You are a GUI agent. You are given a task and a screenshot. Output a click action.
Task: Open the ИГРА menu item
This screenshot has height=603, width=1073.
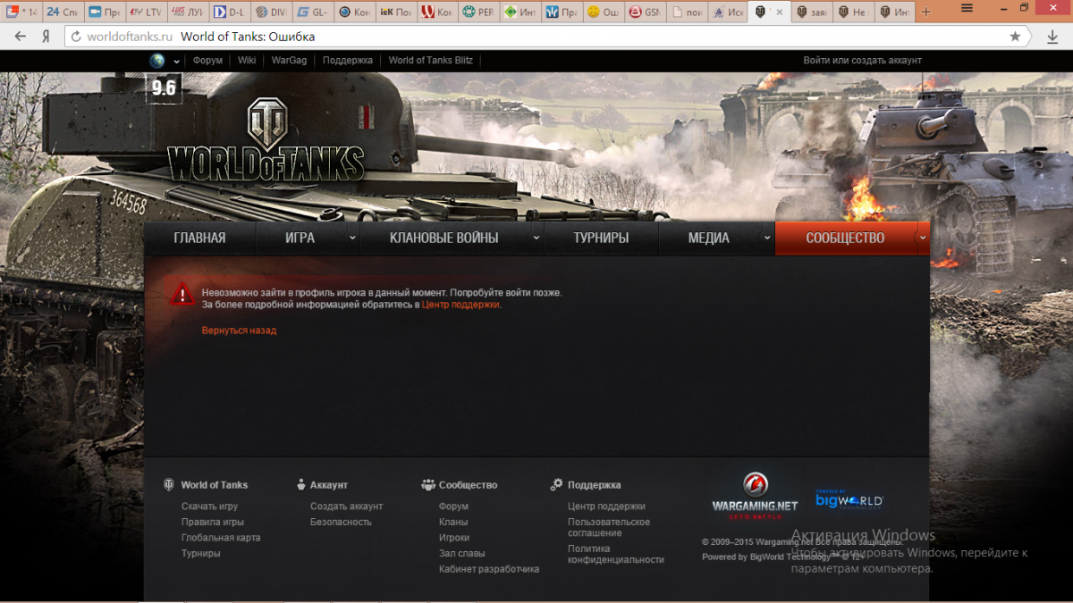[300, 238]
